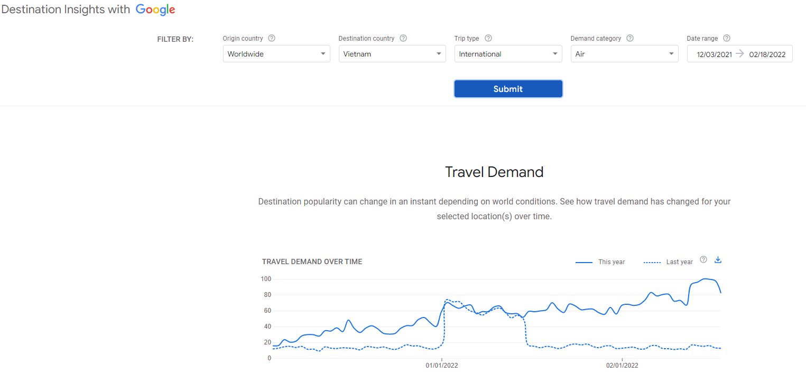
Task: Toggle the This year legend entry
Action: click(x=600, y=262)
